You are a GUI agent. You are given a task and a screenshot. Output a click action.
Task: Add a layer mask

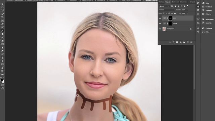point(177,42)
